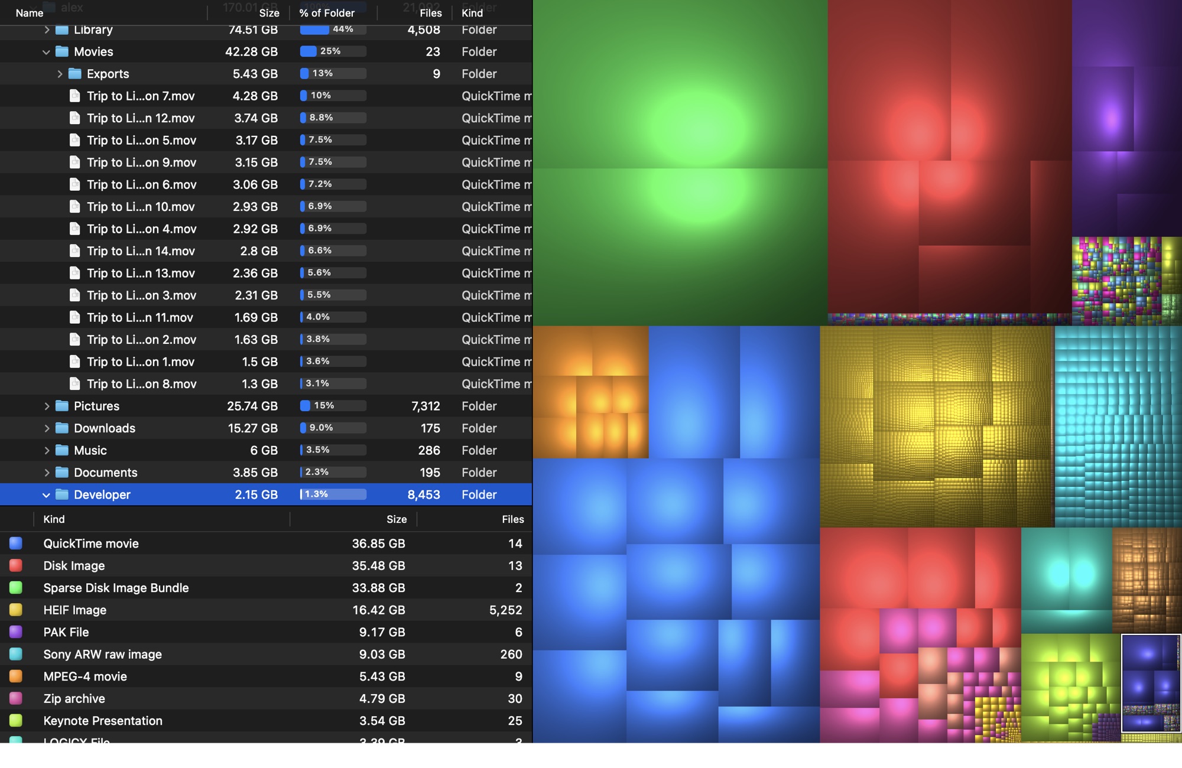This screenshot has height=768, width=1182.
Task: Select the Keynote Presentation kind row
Action: point(266,721)
